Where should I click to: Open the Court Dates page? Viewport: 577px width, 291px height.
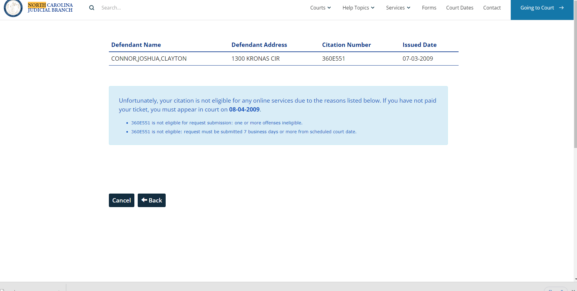460,8
